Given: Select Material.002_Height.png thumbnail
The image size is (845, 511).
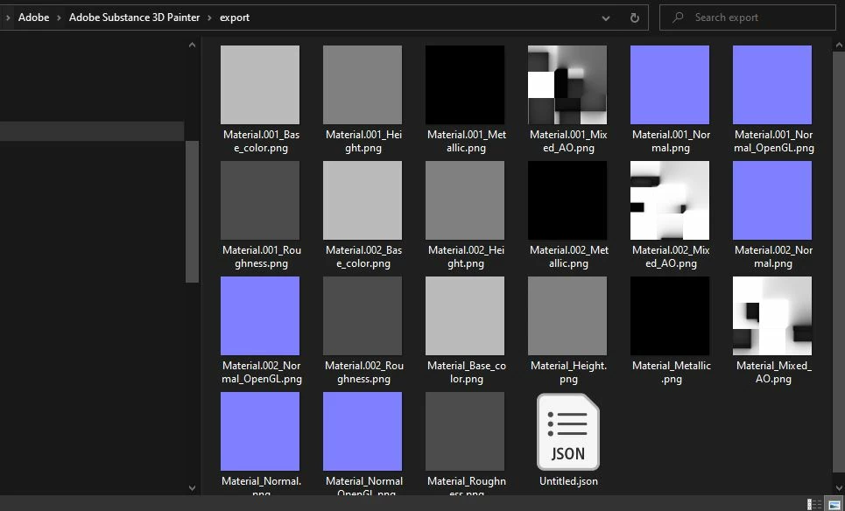Looking at the screenshot, I should click(465, 200).
